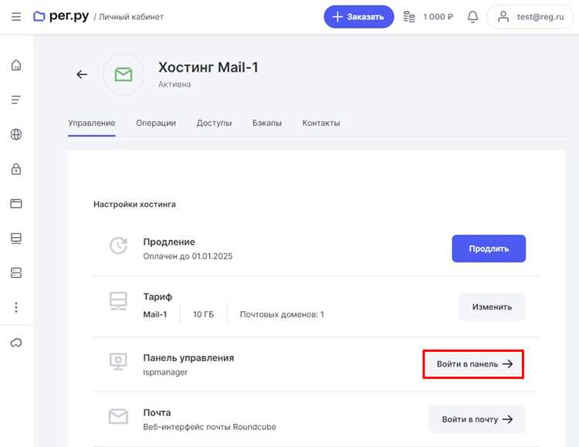Click the Панель управления monitor icon

coord(119,361)
